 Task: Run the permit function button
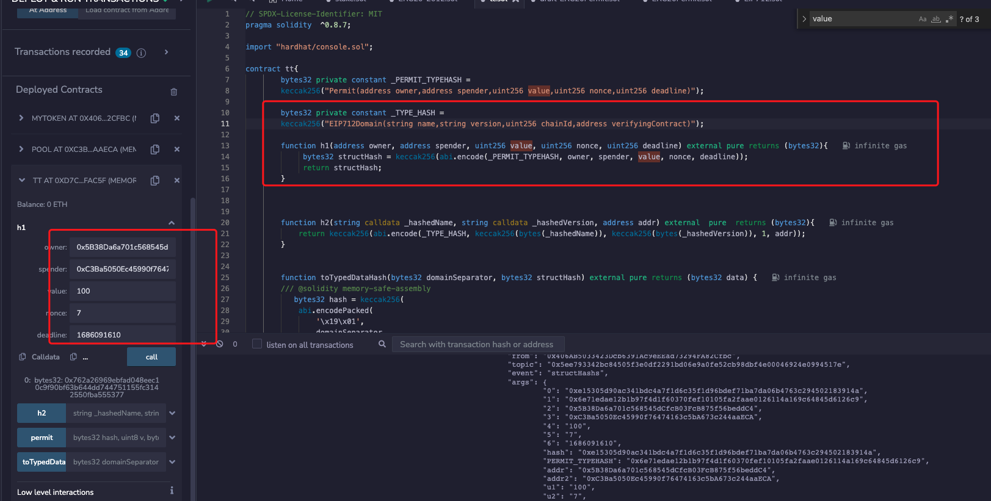[42, 438]
